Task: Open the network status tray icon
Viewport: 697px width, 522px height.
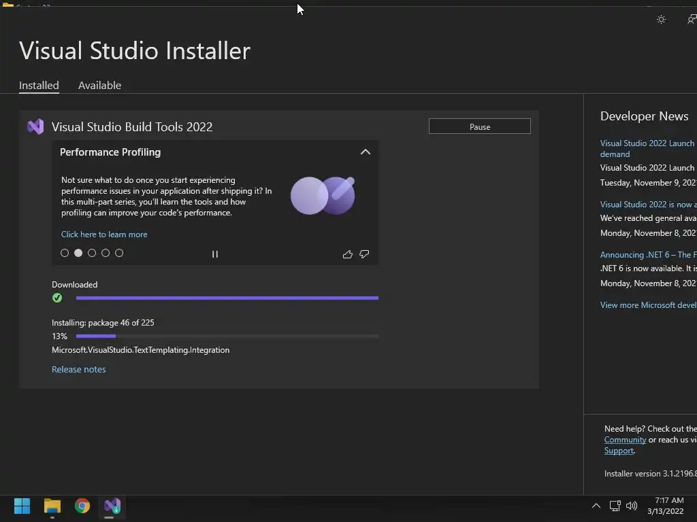Action: point(615,506)
